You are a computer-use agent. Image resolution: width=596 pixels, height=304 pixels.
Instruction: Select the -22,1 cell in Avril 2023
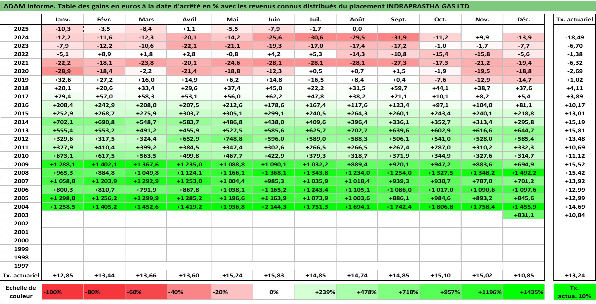click(x=189, y=46)
